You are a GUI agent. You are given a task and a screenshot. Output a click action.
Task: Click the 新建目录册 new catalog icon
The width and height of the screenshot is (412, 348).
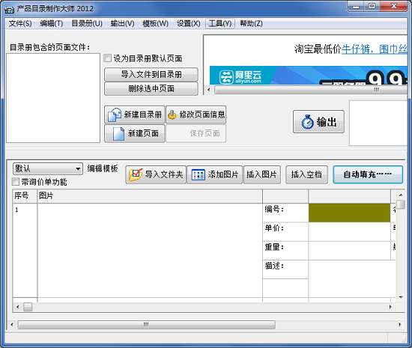115,115
